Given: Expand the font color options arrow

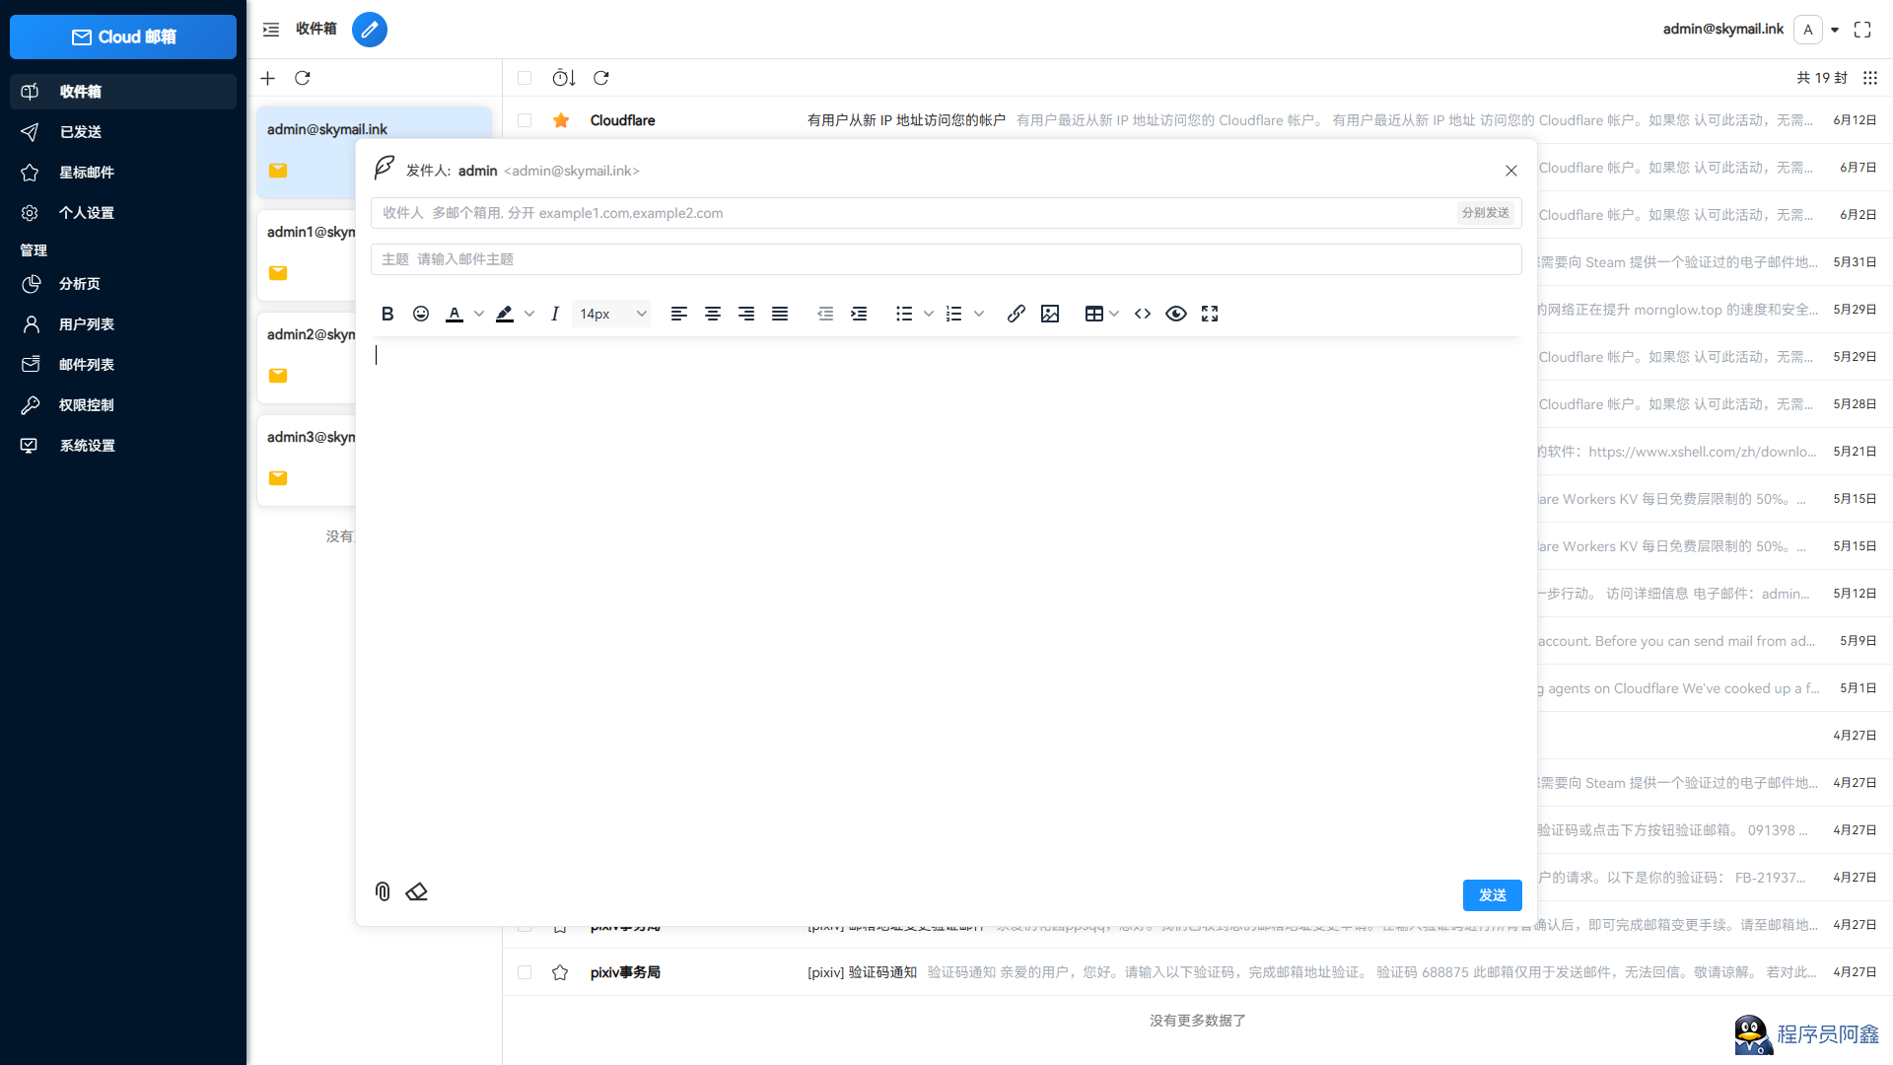Looking at the screenshot, I should point(479,314).
